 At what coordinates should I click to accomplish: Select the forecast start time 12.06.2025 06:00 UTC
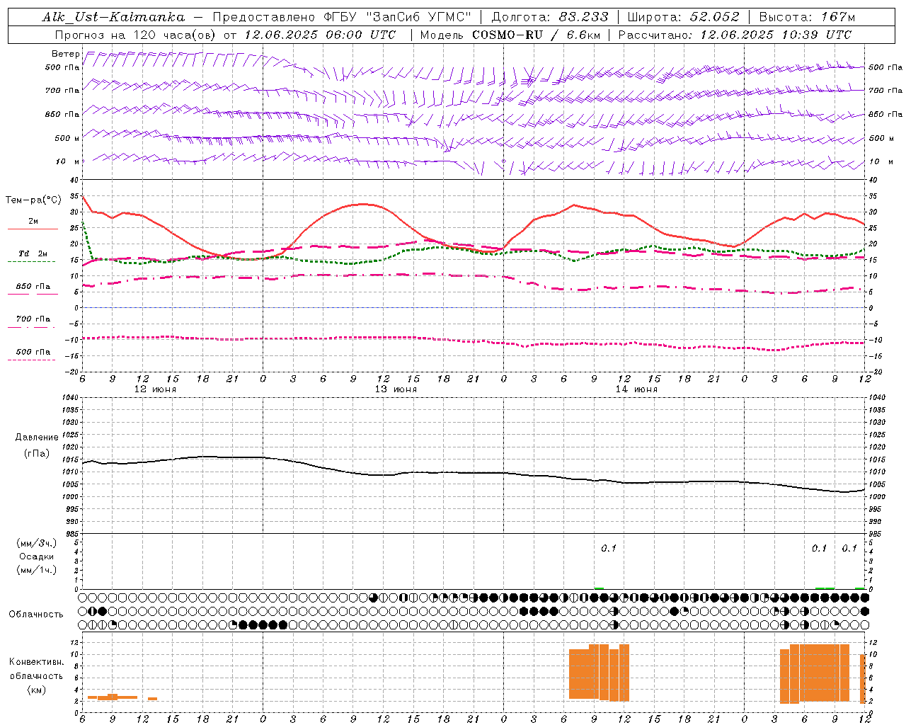coord(320,35)
